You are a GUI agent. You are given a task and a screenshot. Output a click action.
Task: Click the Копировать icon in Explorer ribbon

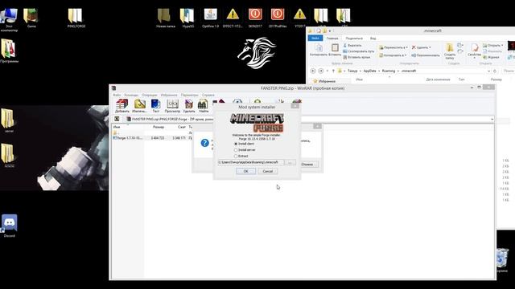[x=319, y=50]
